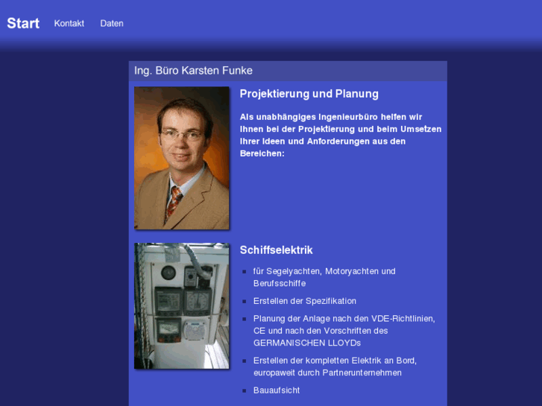
Task: Click the portrait photo of Karsten Funke
Action: [181, 158]
